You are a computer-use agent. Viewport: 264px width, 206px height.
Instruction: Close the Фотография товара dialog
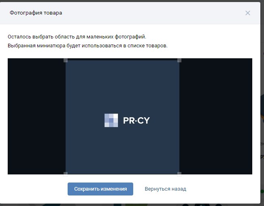coord(248,13)
